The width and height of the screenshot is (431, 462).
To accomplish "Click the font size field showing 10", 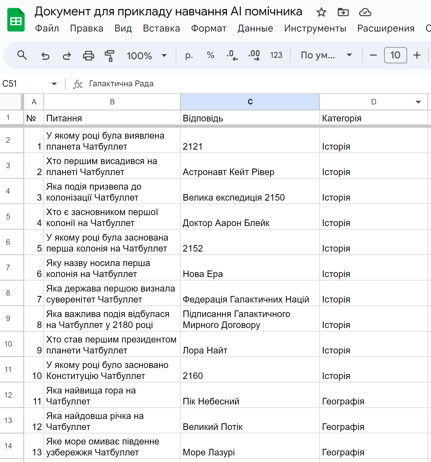I will tap(395, 55).
